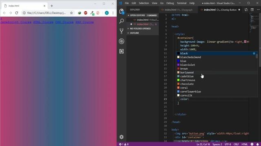The height and width of the screenshot is (146, 261).
Task: Click the green extension icon next to the bookmark star
Action: [80, 13]
